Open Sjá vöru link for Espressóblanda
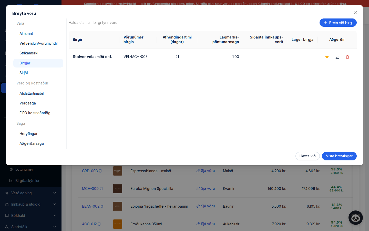Image resolution: width=369 pixels, height=231 pixels. 206,171
